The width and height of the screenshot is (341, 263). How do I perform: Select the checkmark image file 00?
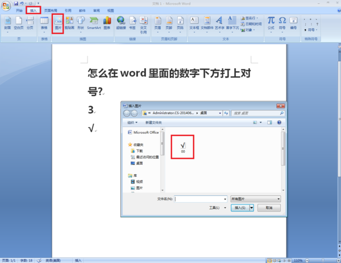pyautogui.click(x=182, y=147)
